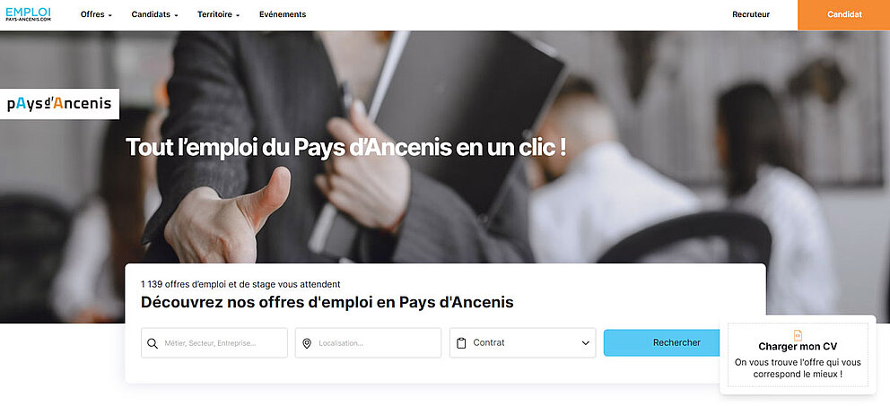Click the magnifier icon in job search field
Image resolution: width=890 pixels, height=406 pixels.
coord(153,343)
